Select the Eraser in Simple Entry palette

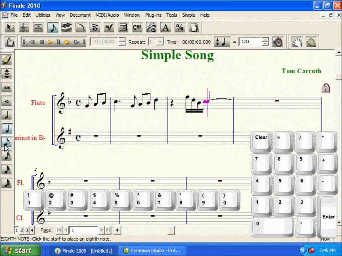pos(7,60)
